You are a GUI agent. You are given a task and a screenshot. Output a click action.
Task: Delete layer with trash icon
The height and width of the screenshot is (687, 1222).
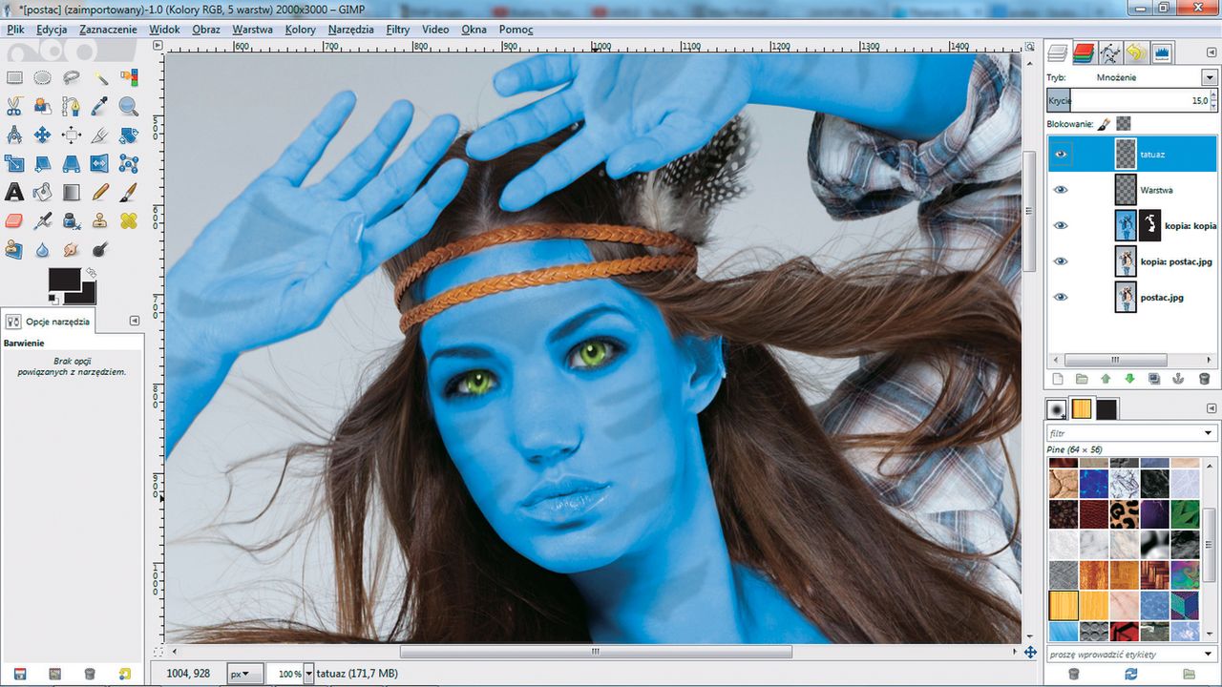pyautogui.click(x=1204, y=379)
